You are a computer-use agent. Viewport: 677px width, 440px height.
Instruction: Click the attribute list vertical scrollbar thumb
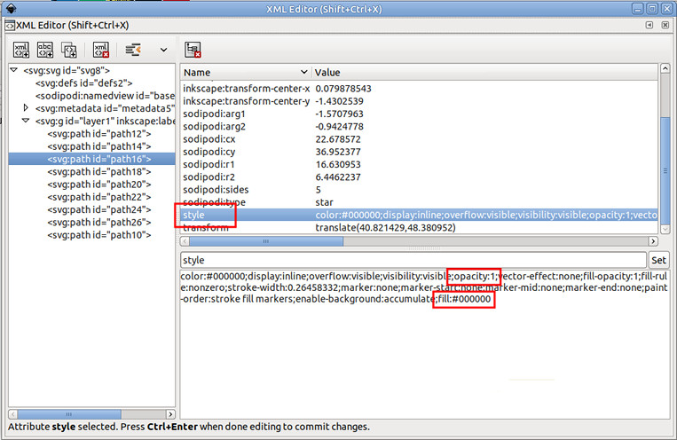[x=665, y=170]
